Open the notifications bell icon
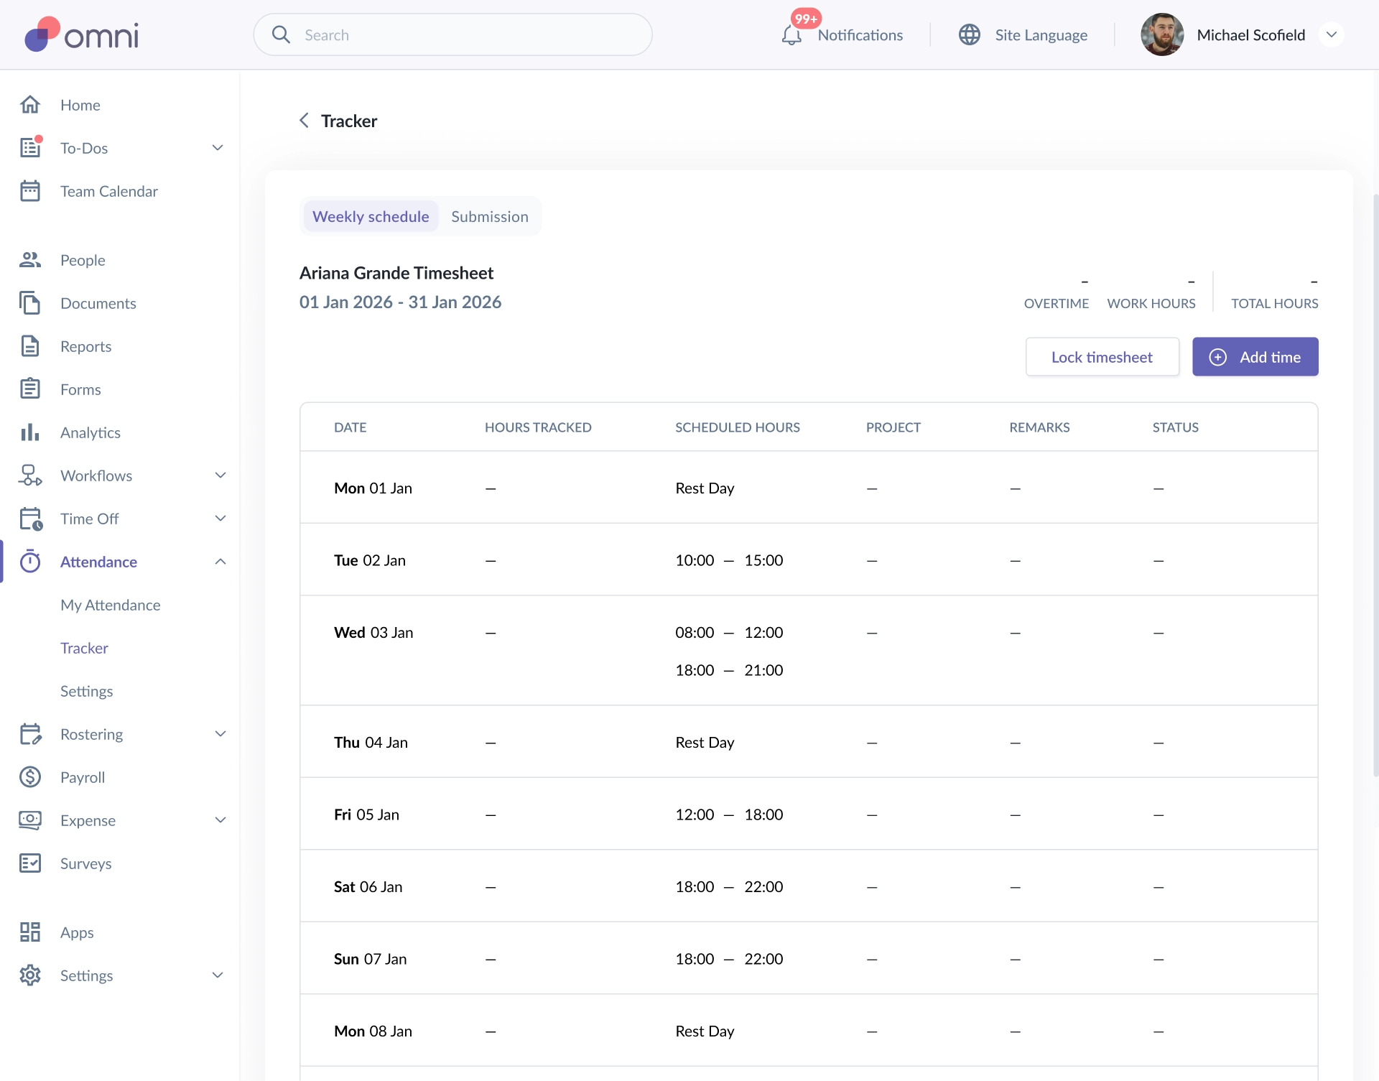 click(x=791, y=35)
